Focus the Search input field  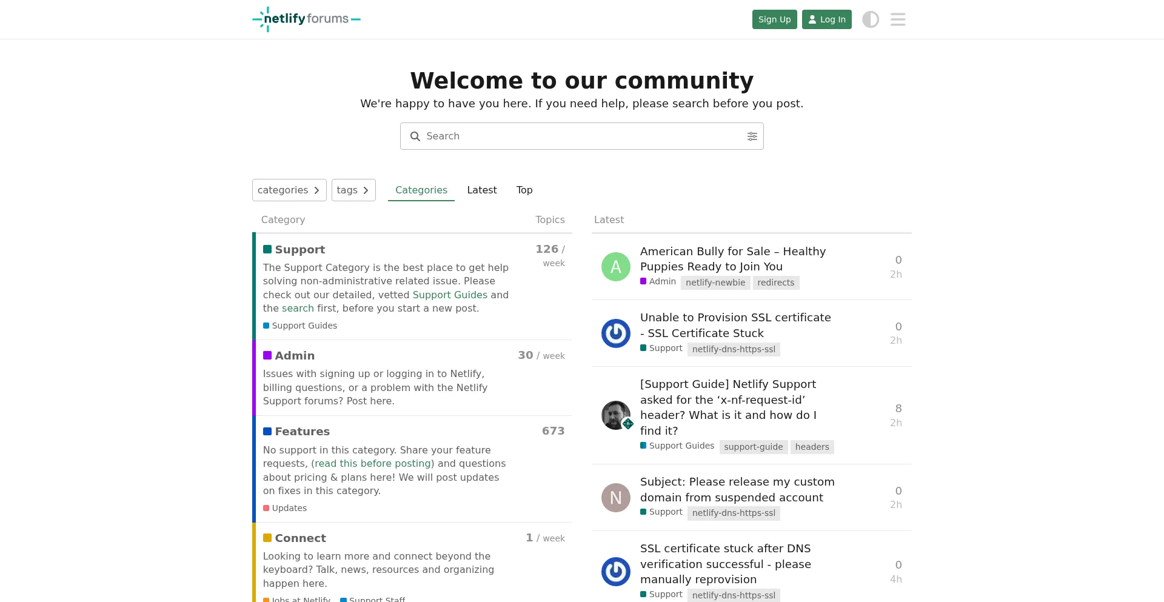point(582,136)
